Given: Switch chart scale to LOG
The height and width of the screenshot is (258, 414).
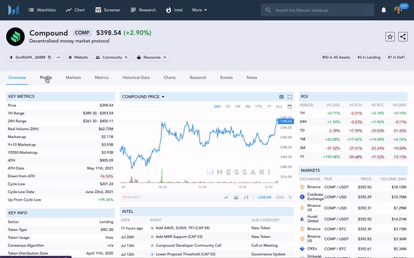Looking at the screenshot, I should coord(279,197).
